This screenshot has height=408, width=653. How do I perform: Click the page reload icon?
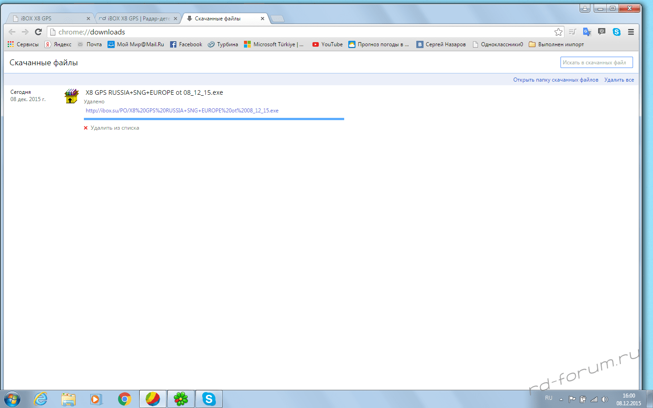[x=39, y=32]
